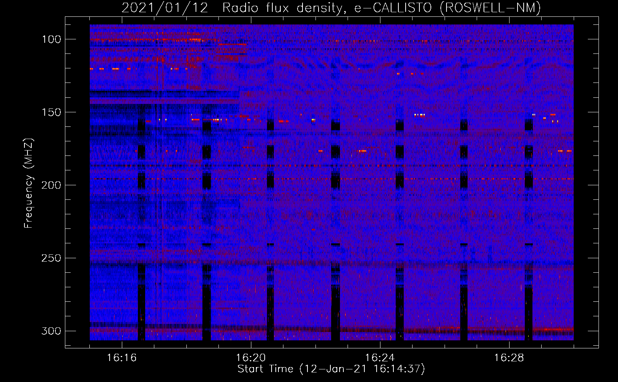Click the 'Frequency (MHZ)' axis label
The height and width of the screenshot is (382, 618).
[29, 183]
